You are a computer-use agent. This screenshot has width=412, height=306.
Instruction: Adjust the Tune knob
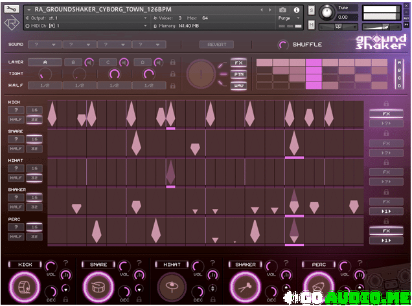click(328, 11)
